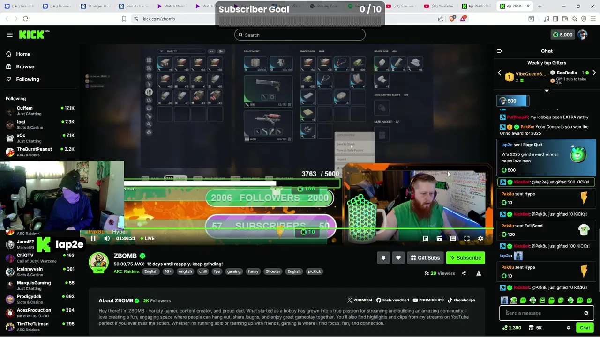Open Brave Shields lion icon

pyautogui.click(x=452, y=19)
